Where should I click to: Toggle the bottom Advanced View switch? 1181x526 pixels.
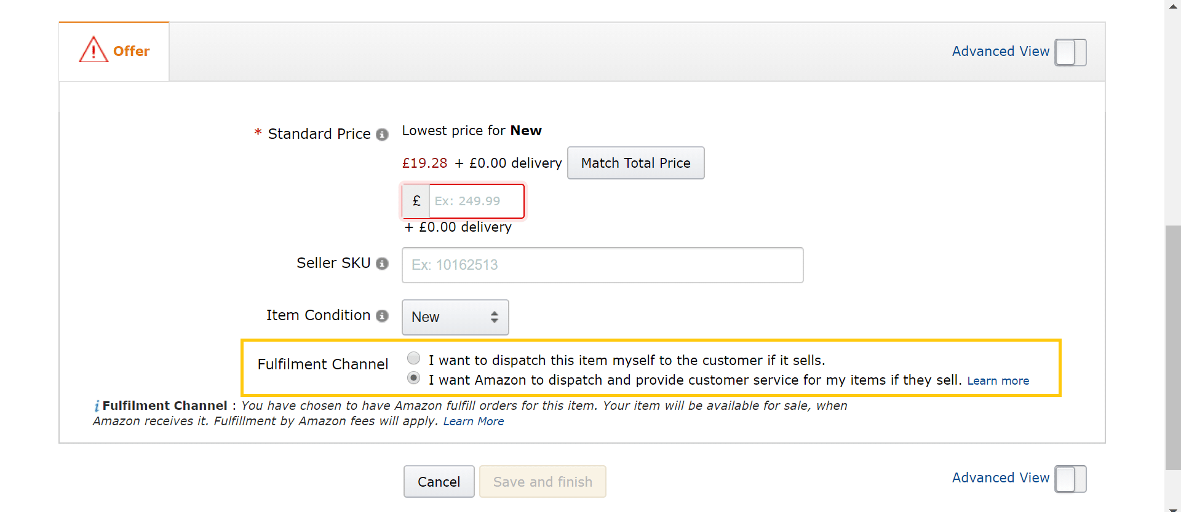1070,479
